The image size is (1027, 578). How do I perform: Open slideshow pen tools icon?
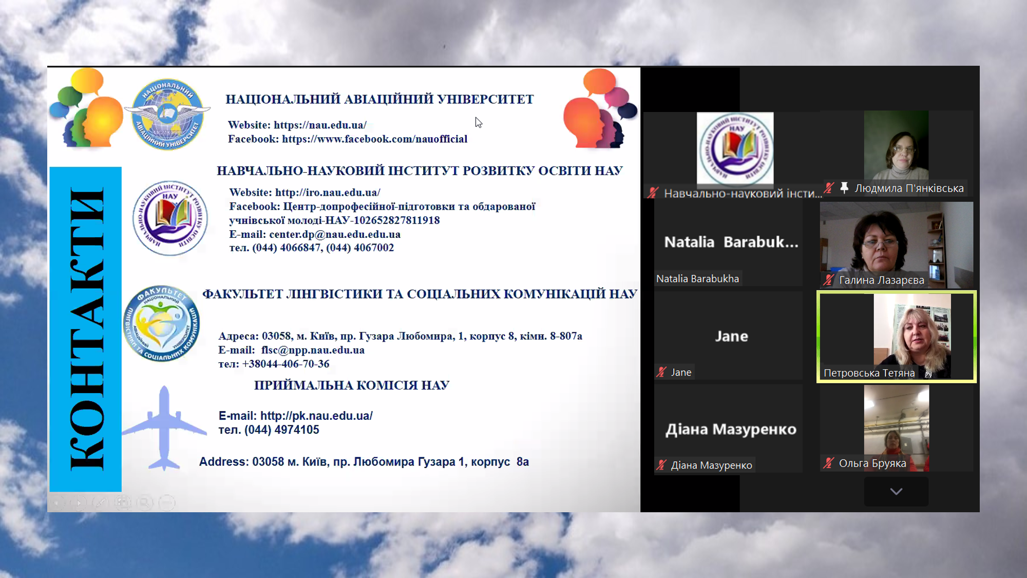tap(101, 502)
